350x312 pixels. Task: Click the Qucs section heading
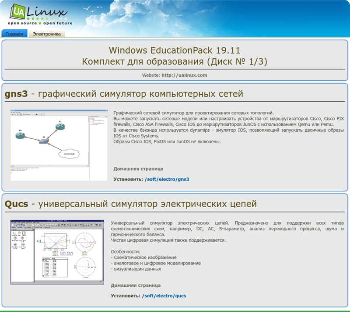point(130,204)
